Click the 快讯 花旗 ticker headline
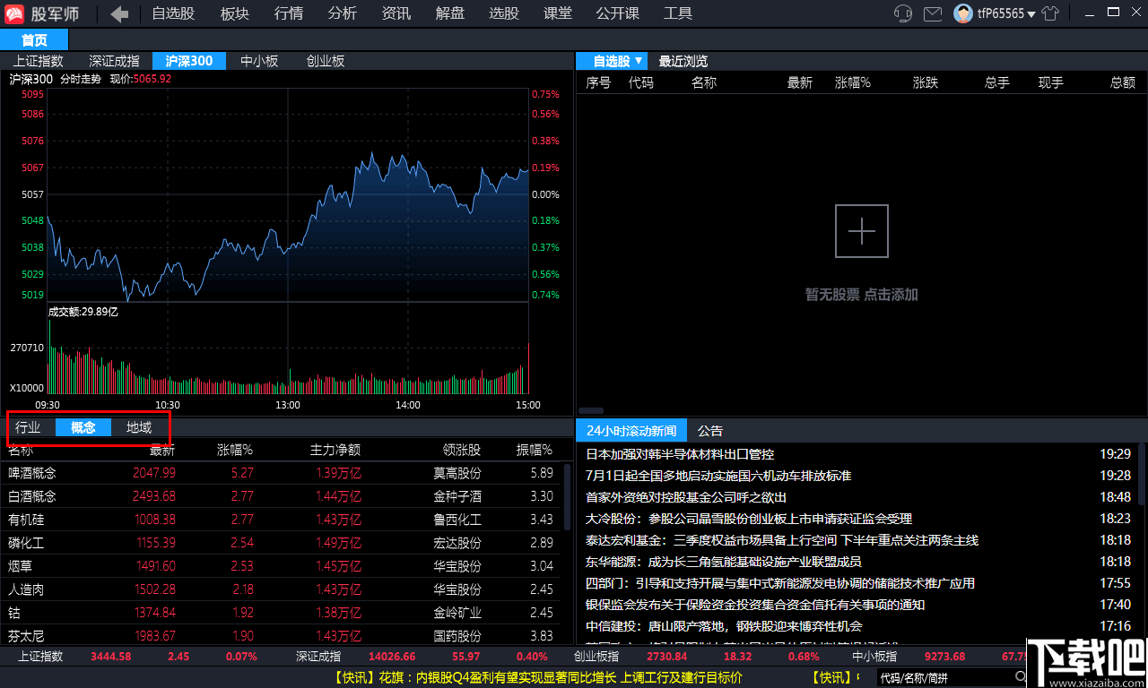1148x688 pixels. tap(538, 677)
